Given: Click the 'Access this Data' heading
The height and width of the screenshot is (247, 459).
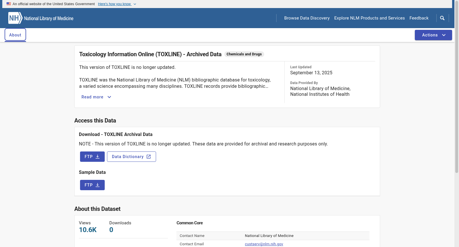Looking at the screenshot, I should [x=95, y=120].
